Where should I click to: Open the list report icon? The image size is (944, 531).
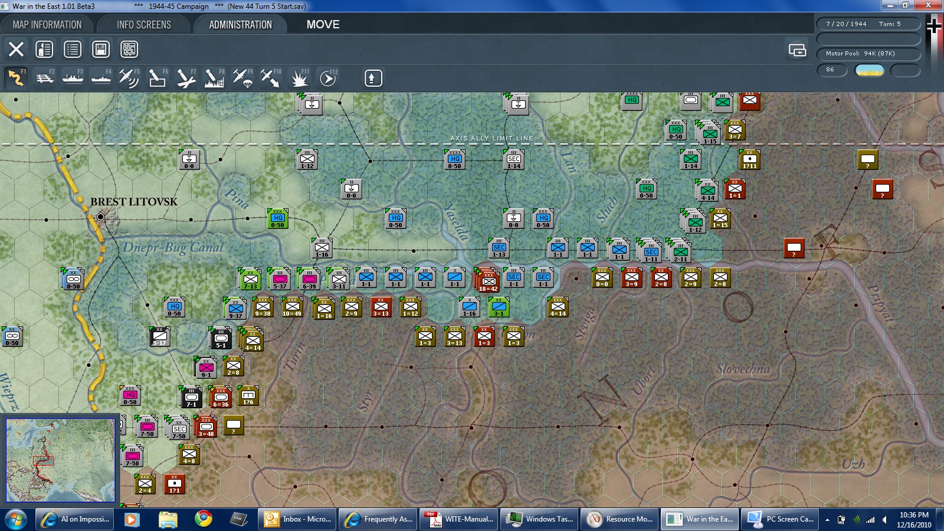click(73, 49)
